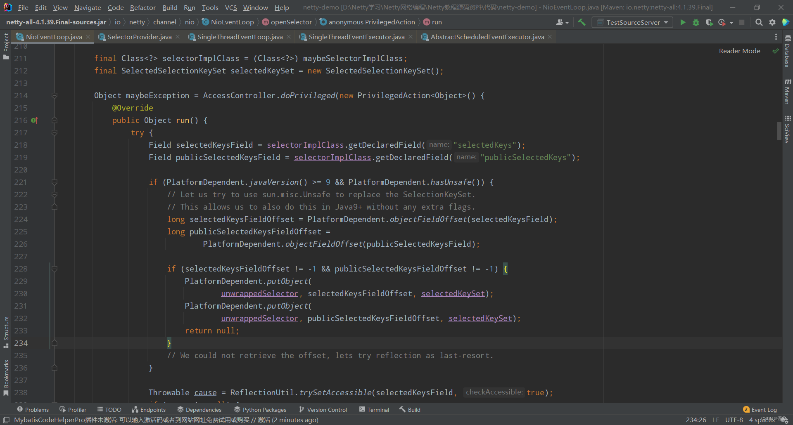The height and width of the screenshot is (425, 793).
Task: Click the overridden method gutter icon on line 216
Action: [34, 120]
